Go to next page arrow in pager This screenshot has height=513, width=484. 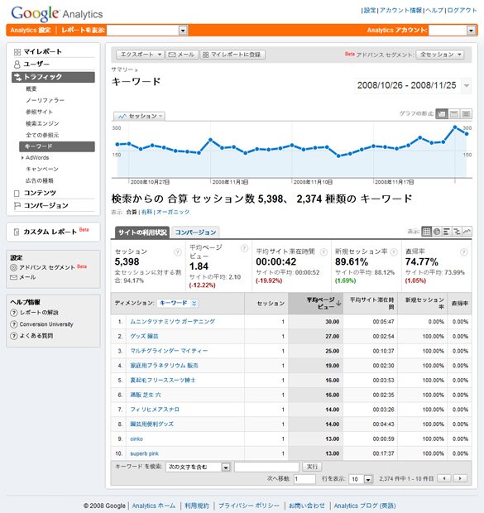click(x=460, y=478)
